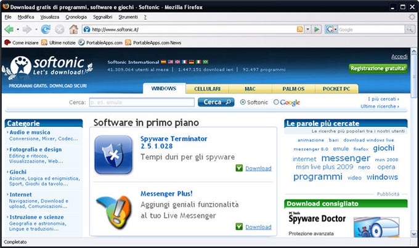
Task: Select the German flag under Softonic International
Action: point(192,62)
